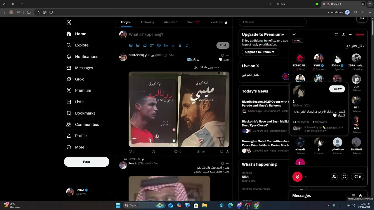Tag location icon in composer
Image resolution: width=374 pixels, height=210 pixels.
pos(173,45)
